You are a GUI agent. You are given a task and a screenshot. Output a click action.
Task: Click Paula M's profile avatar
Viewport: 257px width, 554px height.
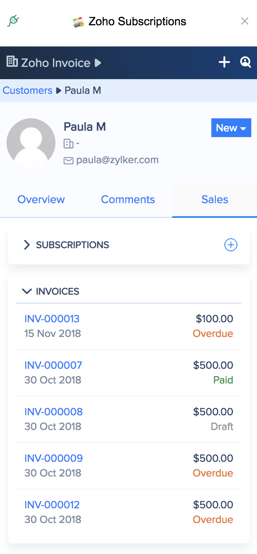click(x=31, y=143)
